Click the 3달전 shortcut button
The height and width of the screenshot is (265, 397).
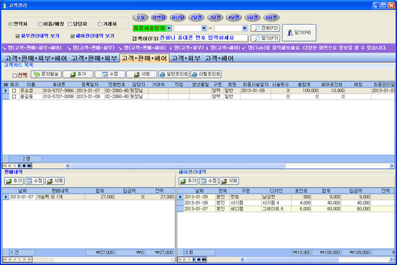click(x=215, y=17)
